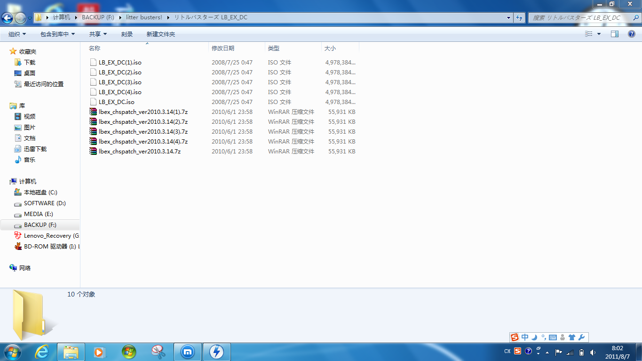Sort by the 修改日期 column header
The image size is (642, 361).
point(237,48)
